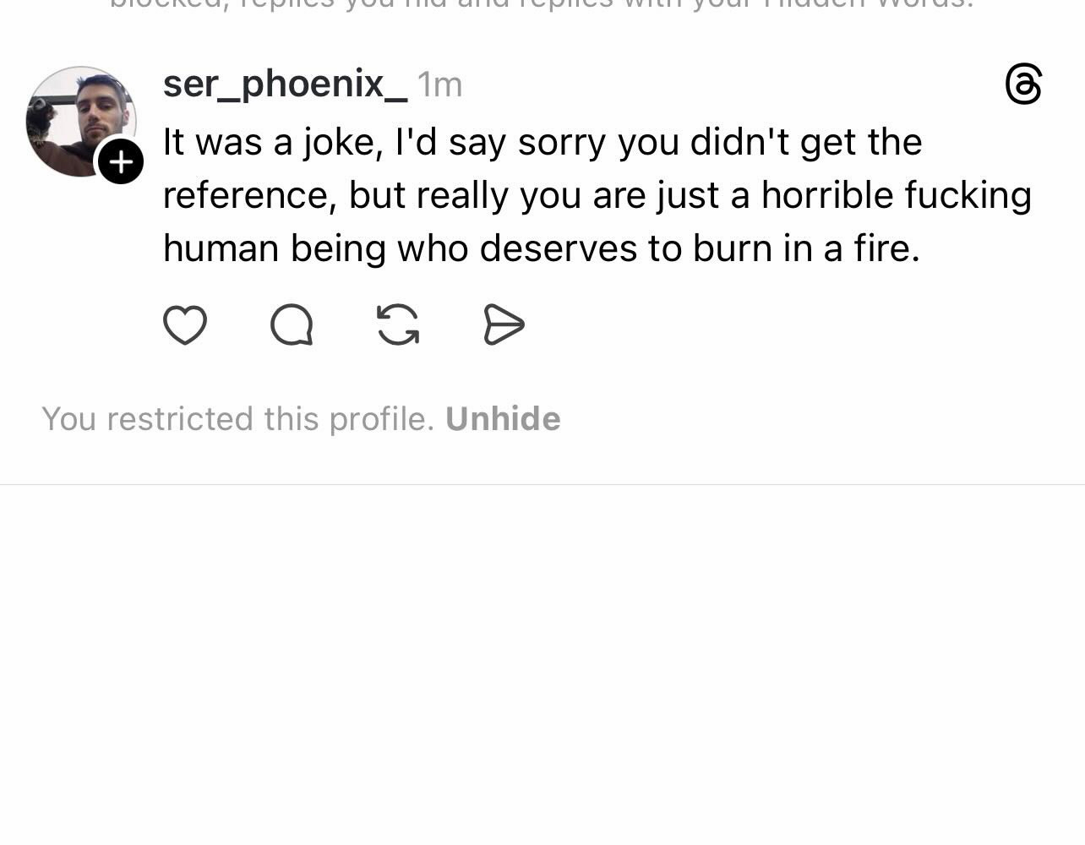Click the Unhide link
This screenshot has height=845, width=1085.
503,419
